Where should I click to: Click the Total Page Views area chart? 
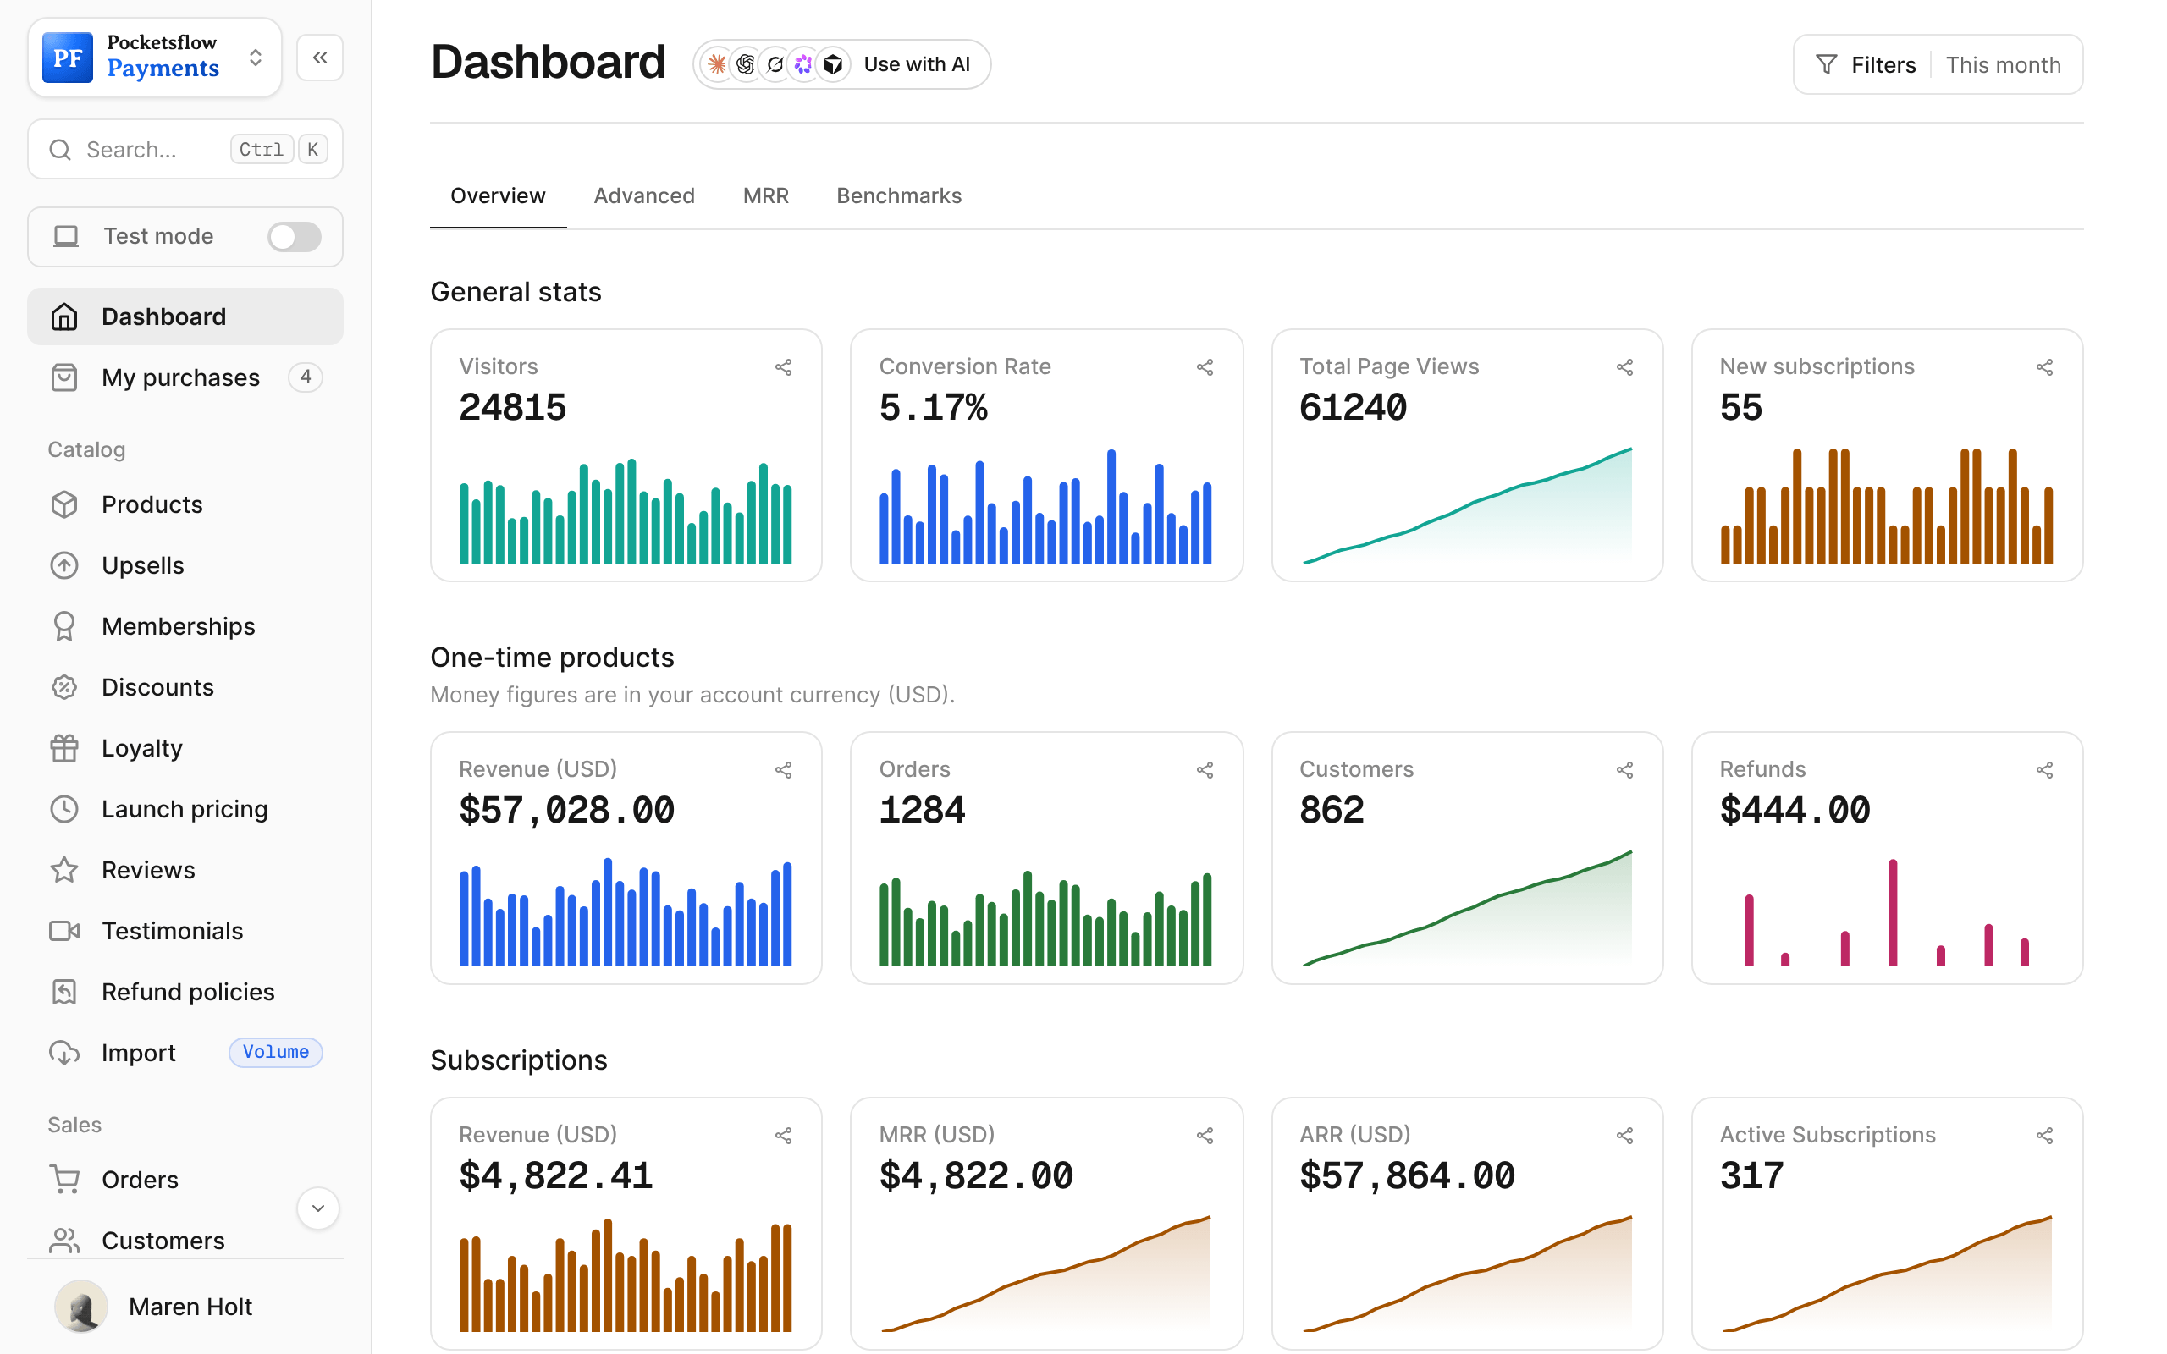point(1467,506)
